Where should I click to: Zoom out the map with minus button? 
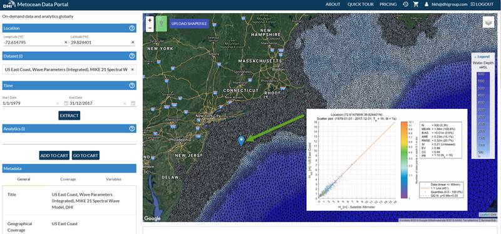150,28
